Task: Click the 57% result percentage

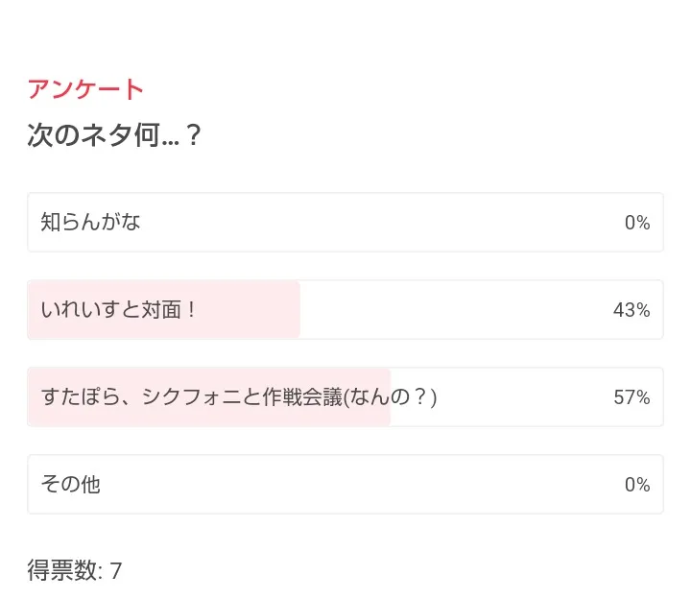Action: point(631,397)
